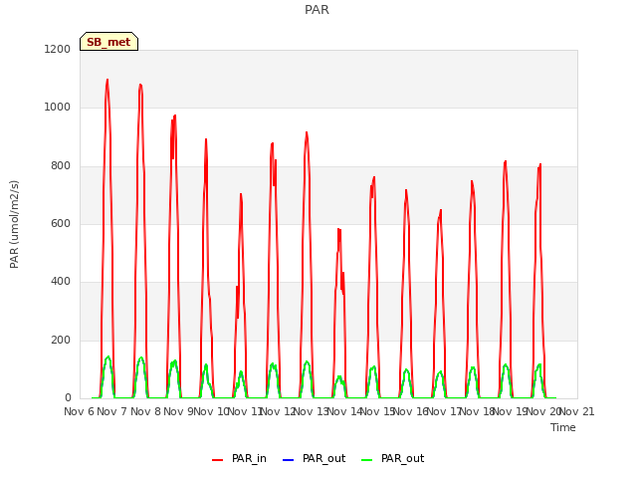Click the Time x-axis label
This screenshot has height=478, width=637.
coord(563,427)
